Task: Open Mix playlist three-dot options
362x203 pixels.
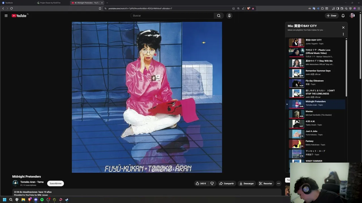Action: tap(343, 34)
